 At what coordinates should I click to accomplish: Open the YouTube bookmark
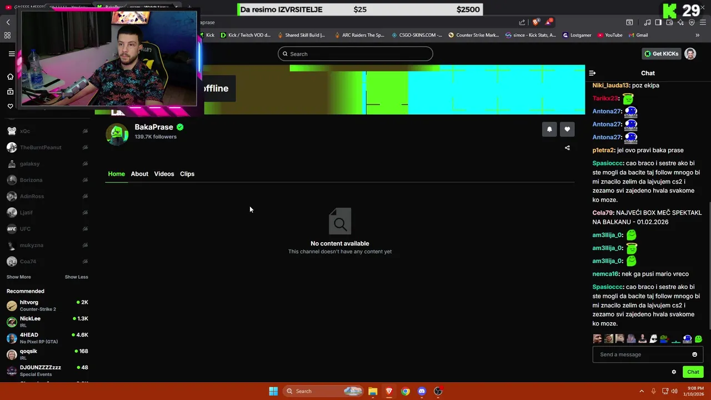pos(610,35)
